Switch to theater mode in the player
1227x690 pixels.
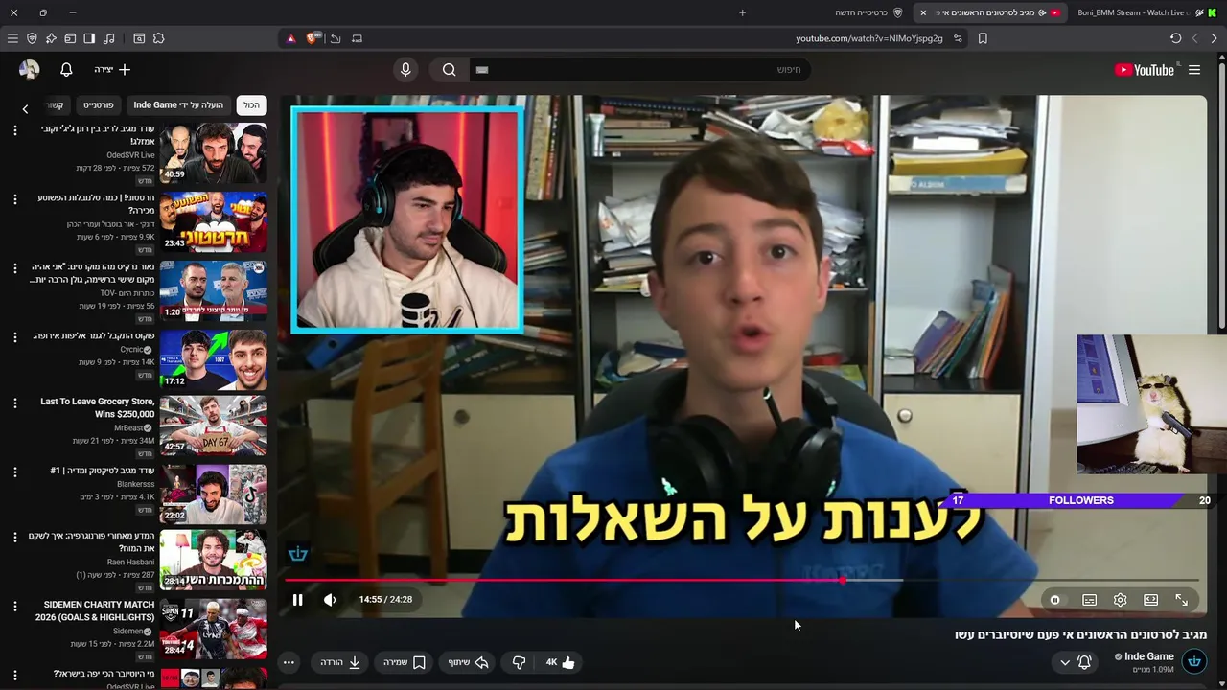(x=1150, y=600)
